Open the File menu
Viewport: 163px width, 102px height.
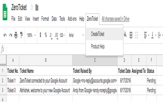(13, 19)
